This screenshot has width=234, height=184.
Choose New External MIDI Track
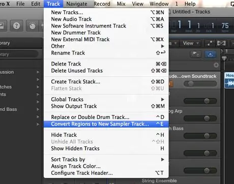click(106, 39)
